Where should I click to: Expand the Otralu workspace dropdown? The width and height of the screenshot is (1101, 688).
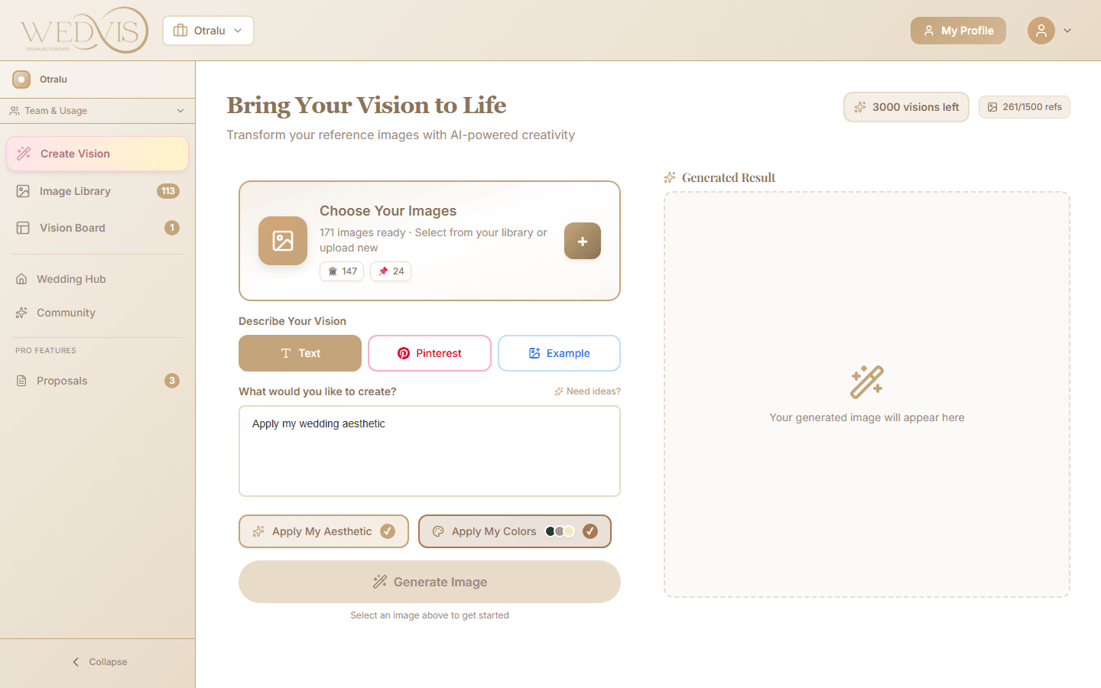tap(208, 31)
